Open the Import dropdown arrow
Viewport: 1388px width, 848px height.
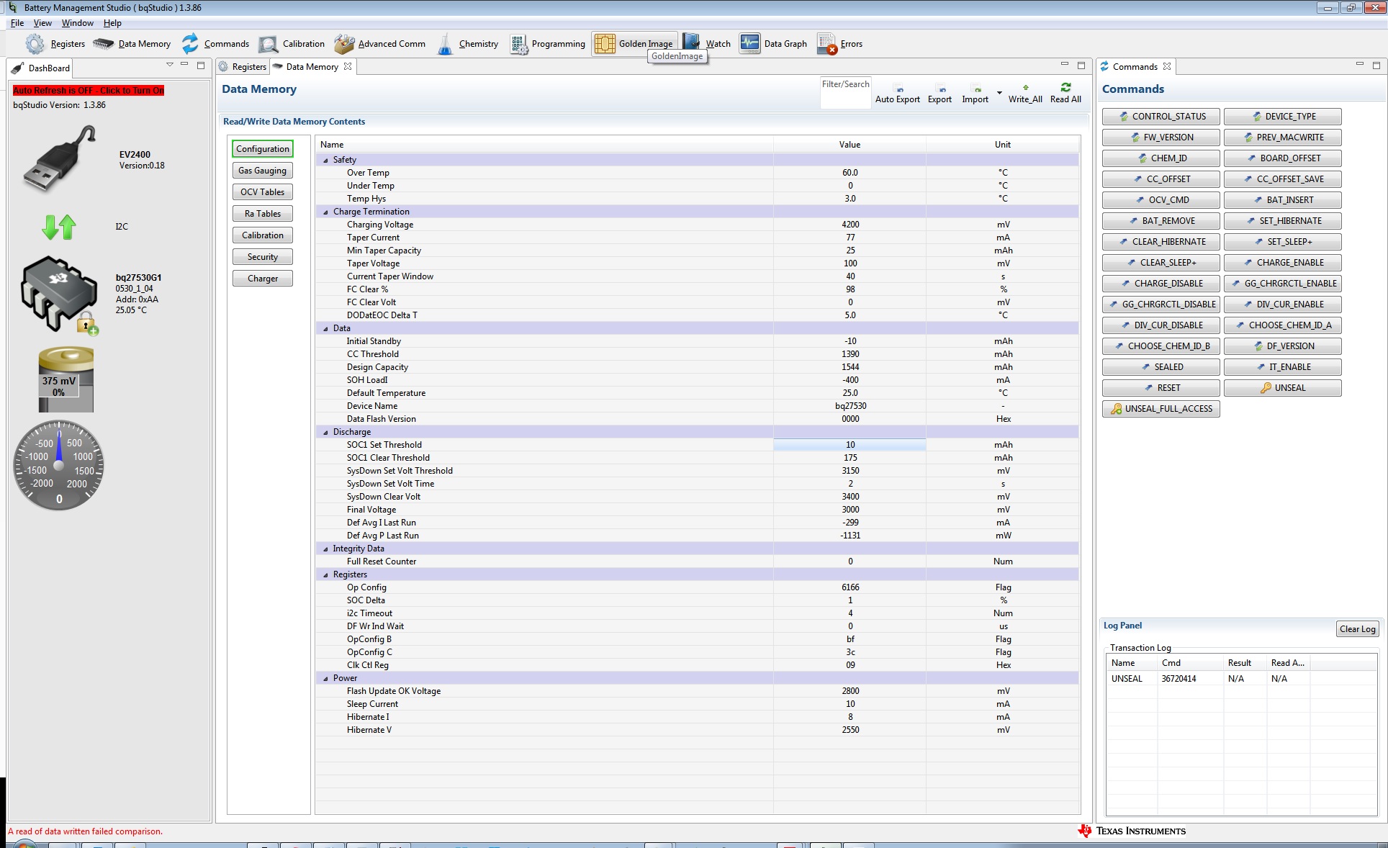click(x=999, y=93)
